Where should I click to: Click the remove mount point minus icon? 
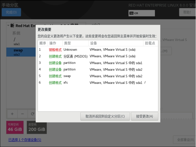(x=23, y=114)
